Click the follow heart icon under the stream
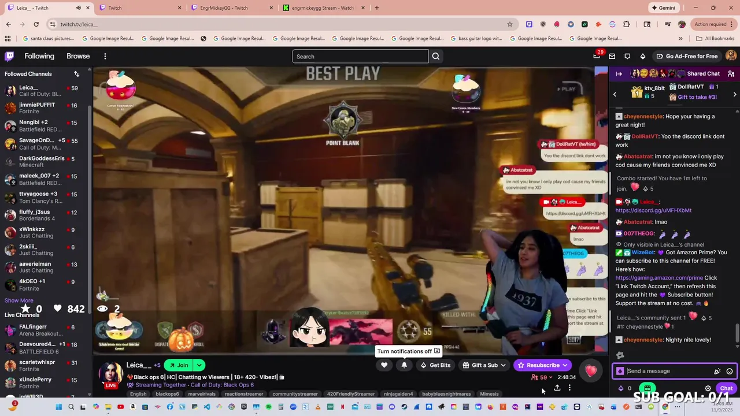Viewport: 740px width, 416px height. point(384,365)
